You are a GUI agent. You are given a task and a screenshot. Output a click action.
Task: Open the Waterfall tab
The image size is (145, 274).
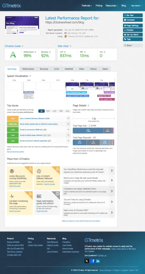tap(69, 69)
